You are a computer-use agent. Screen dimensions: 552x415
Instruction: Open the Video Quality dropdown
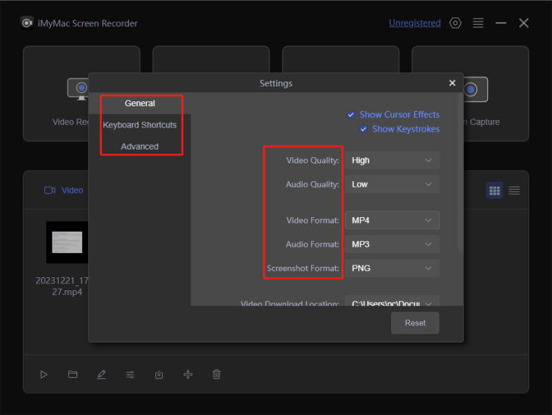coord(392,161)
